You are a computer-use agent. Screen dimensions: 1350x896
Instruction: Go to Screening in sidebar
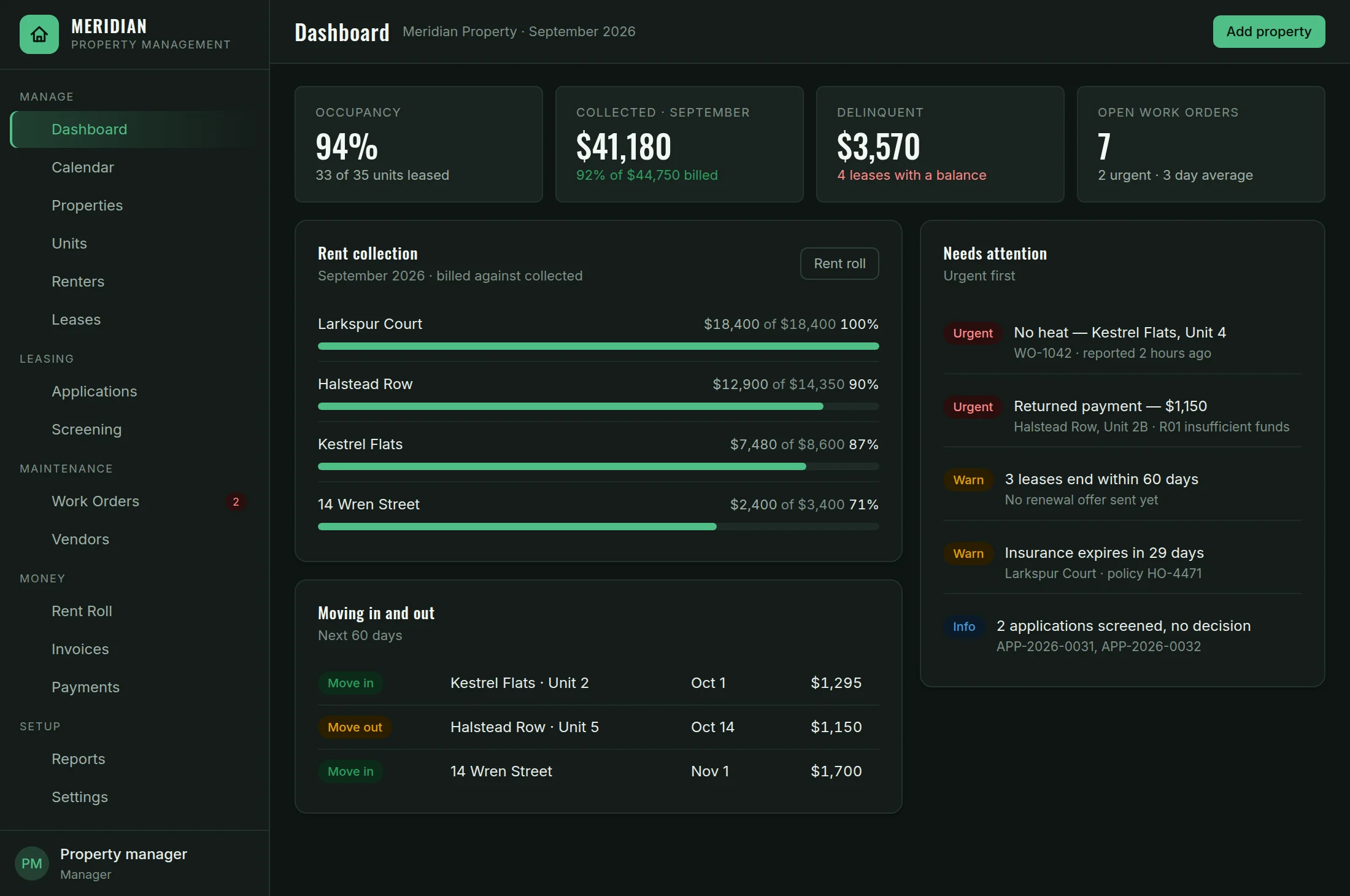pos(134,430)
